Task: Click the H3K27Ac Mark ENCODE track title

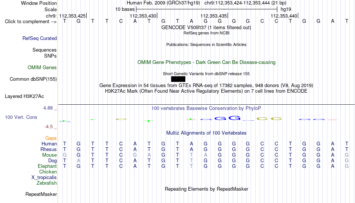Action: point(206,91)
